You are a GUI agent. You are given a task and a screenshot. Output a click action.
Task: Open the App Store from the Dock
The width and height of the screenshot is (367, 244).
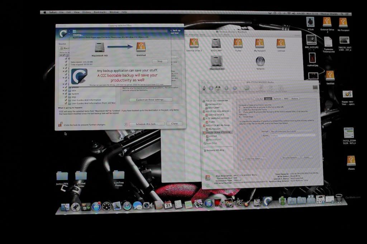[96, 206]
